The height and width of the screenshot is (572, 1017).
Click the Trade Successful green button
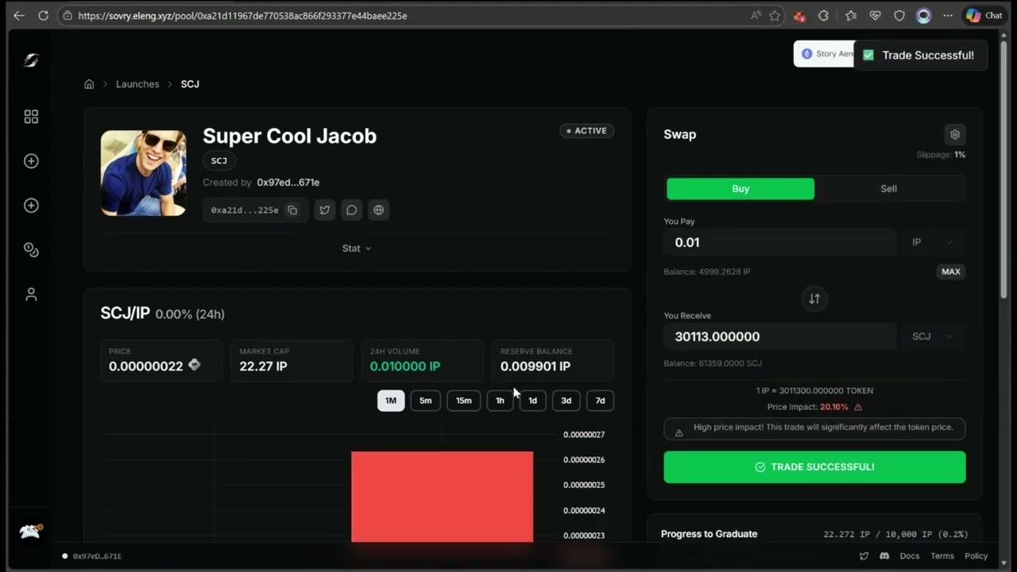click(814, 467)
